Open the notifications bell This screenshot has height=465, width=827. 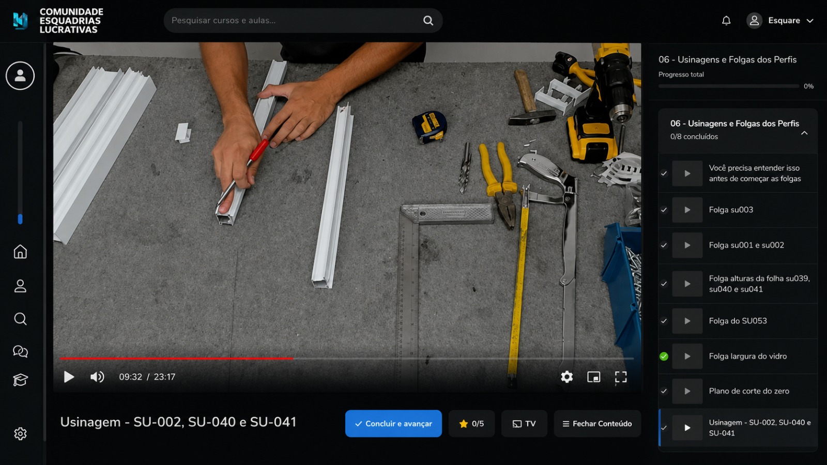[726, 21]
